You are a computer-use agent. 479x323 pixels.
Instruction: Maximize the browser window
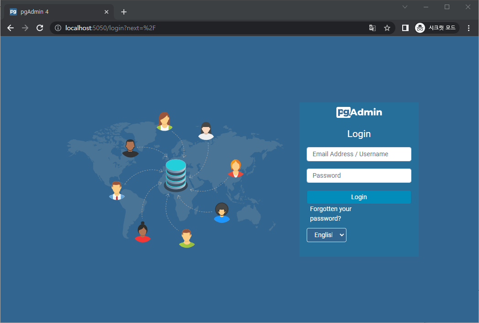pyautogui.click(x=447, y=7)
